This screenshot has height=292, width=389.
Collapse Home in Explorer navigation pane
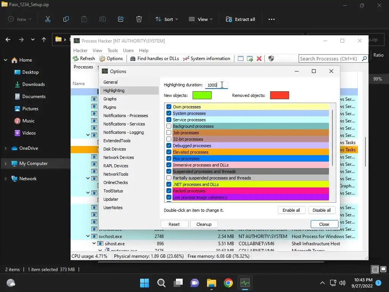click(x=5, y=60)
